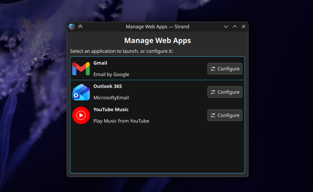Image resolution: width=313 pixels, height=192 pixels.
Task: Open Configure for Gmail
Action: point(225,69)
